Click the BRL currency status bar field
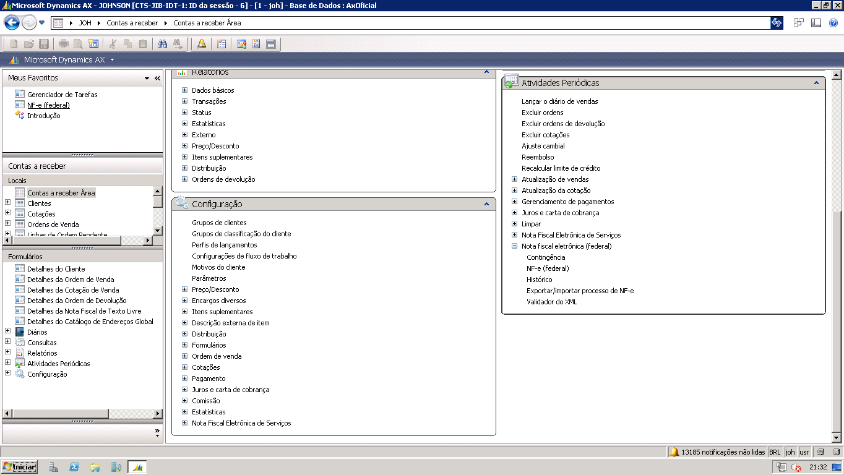Image resolution: width=844 pixels, height=475 pixels. point(775,452)
